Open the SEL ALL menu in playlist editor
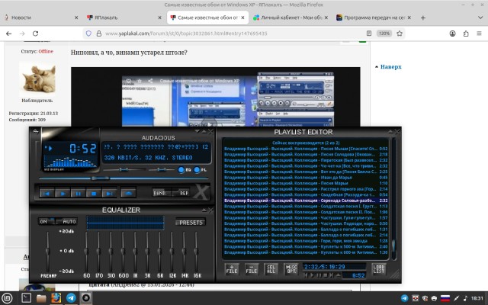Viewport: 488px width, 305px height. coord(271,269)
